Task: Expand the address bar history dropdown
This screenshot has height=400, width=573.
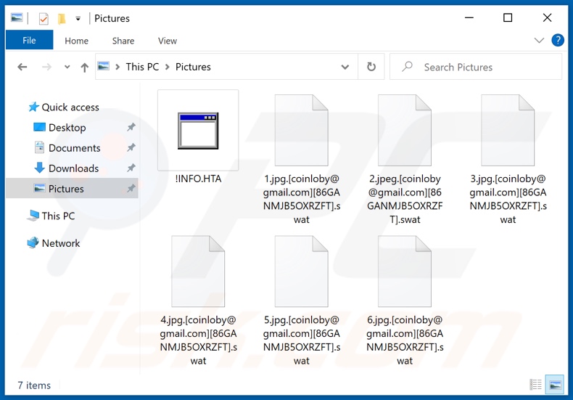Action: (345, 67)
